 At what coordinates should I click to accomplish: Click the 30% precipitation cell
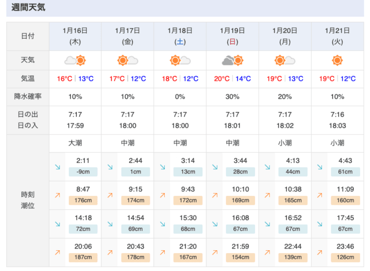(232, 96)
